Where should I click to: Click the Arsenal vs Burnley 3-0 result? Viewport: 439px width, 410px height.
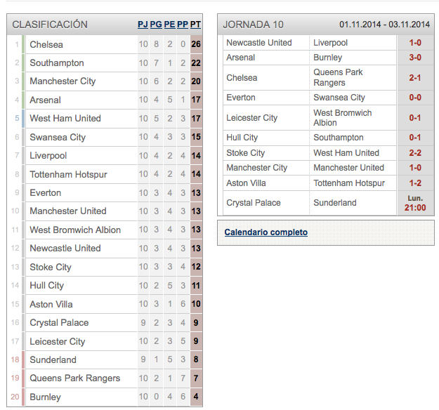coord(415,58)
